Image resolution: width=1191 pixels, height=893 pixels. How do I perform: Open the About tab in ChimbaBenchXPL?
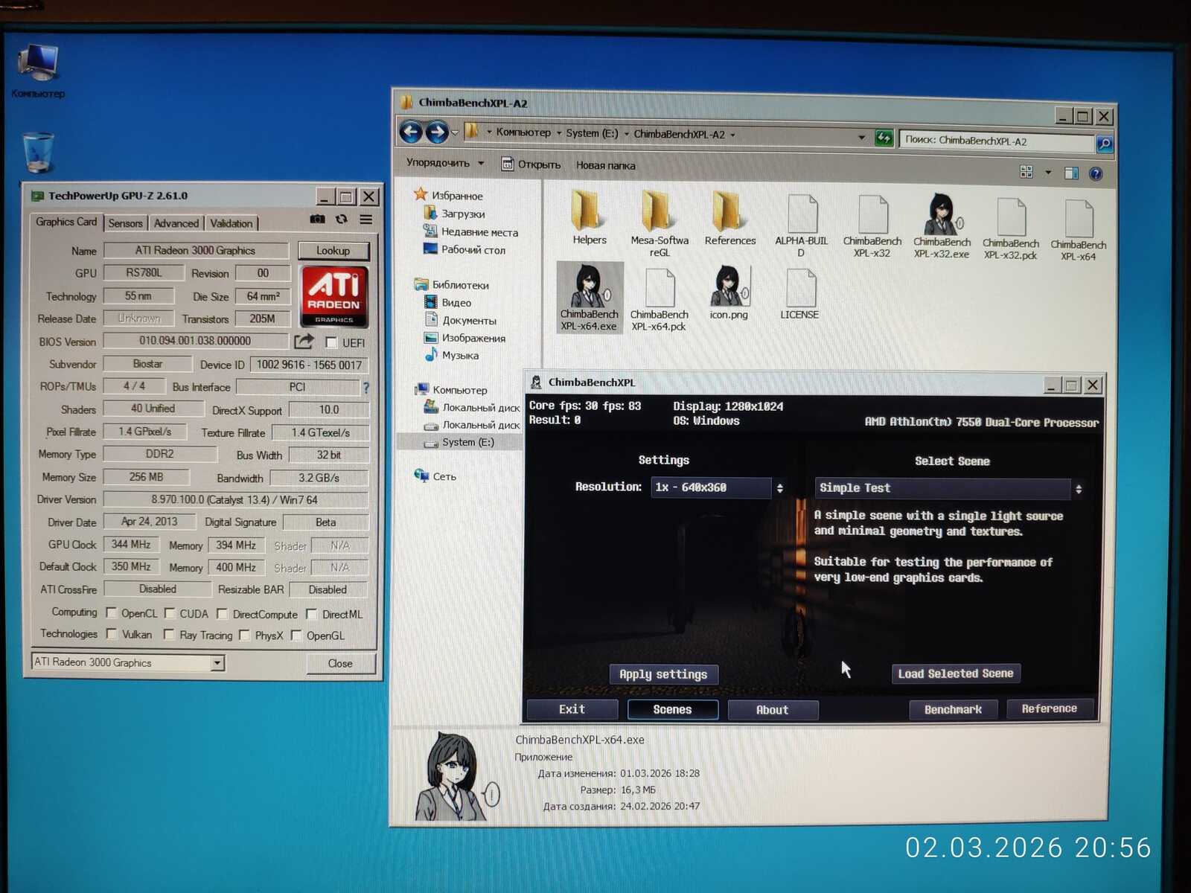[x=773, y=711]
